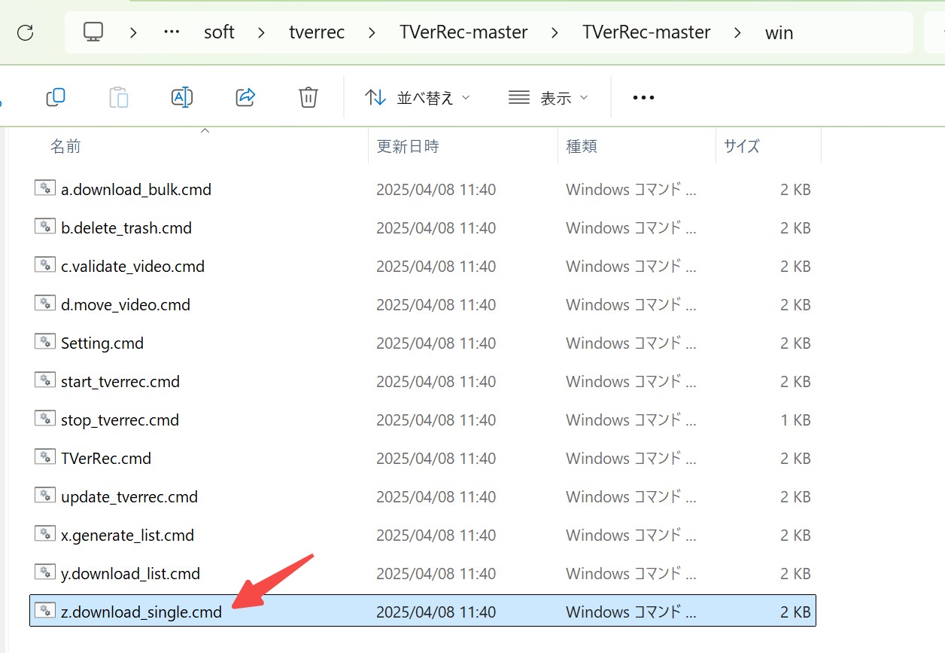Select the file stop_tverrec.cmd
945x653 pixels.
120,420
